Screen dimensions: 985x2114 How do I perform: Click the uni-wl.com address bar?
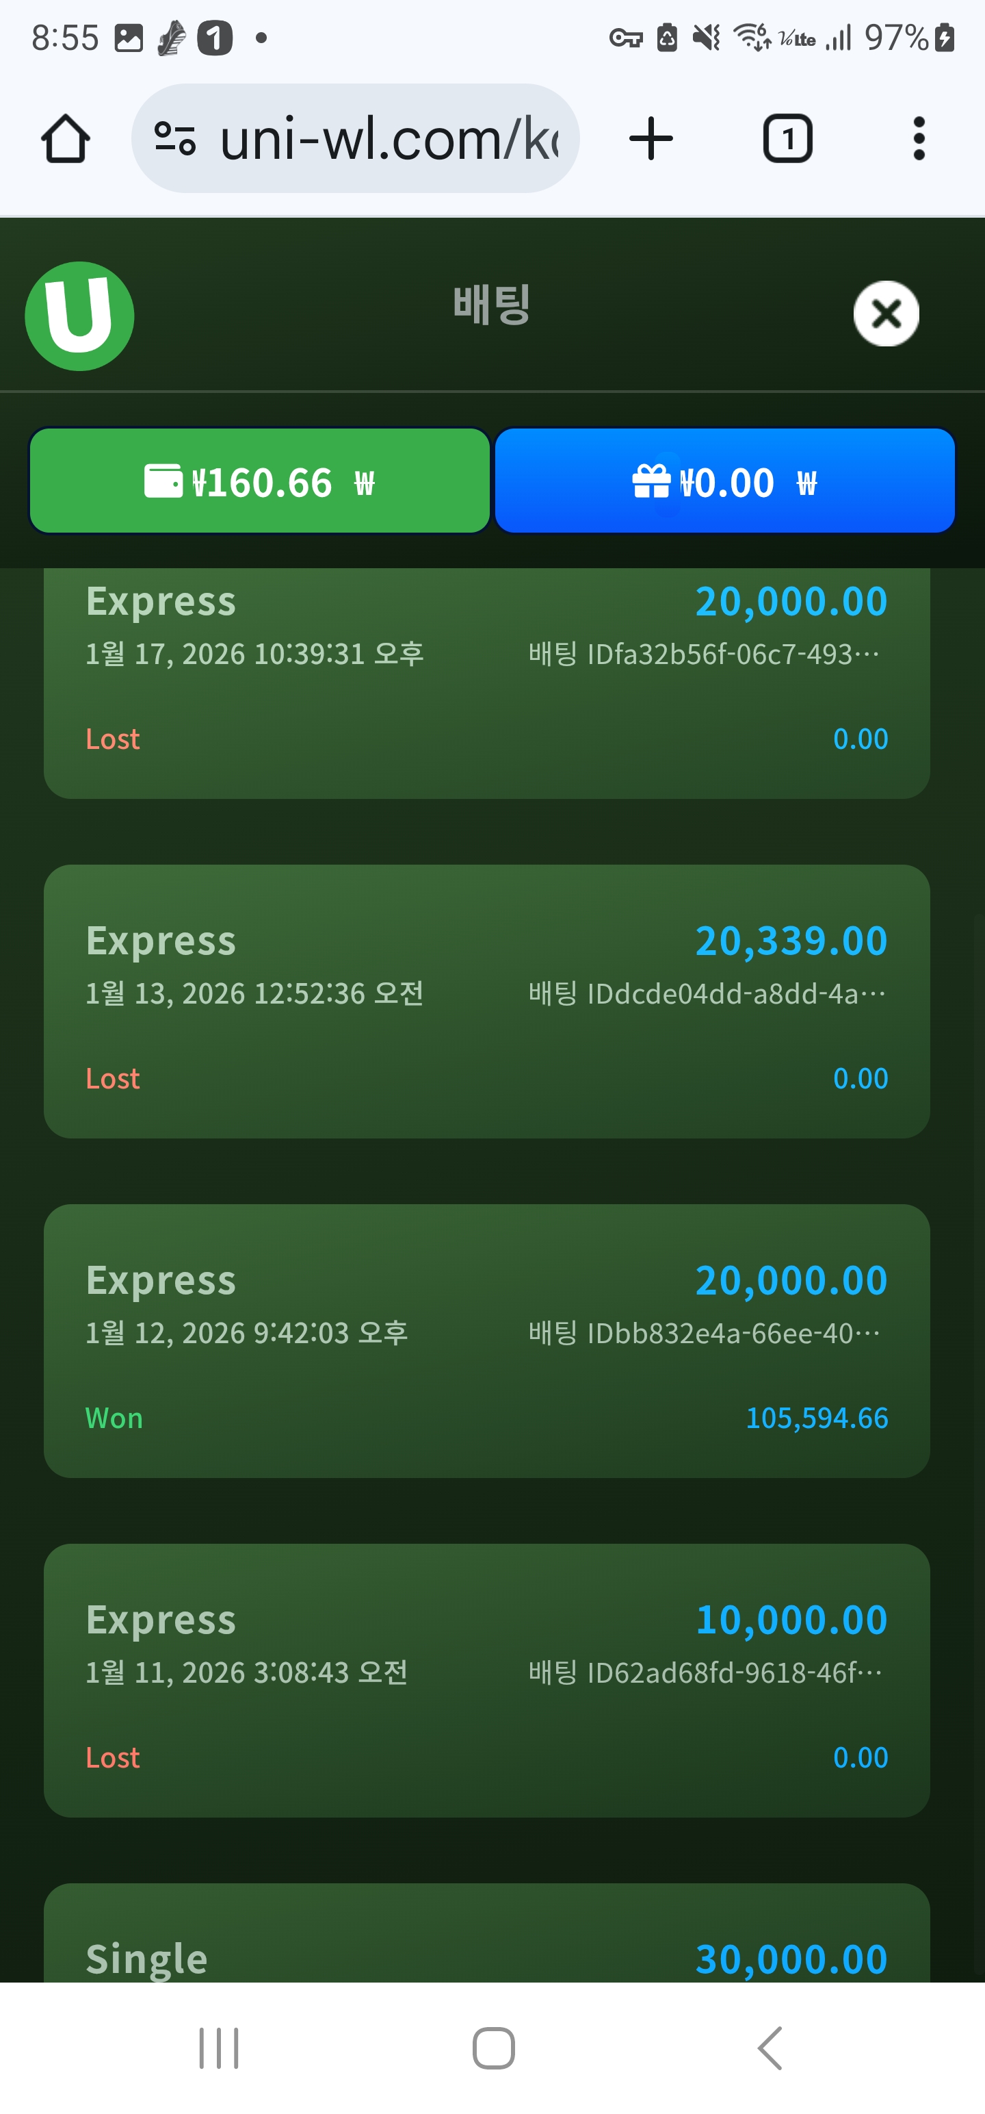pos(390,139)
